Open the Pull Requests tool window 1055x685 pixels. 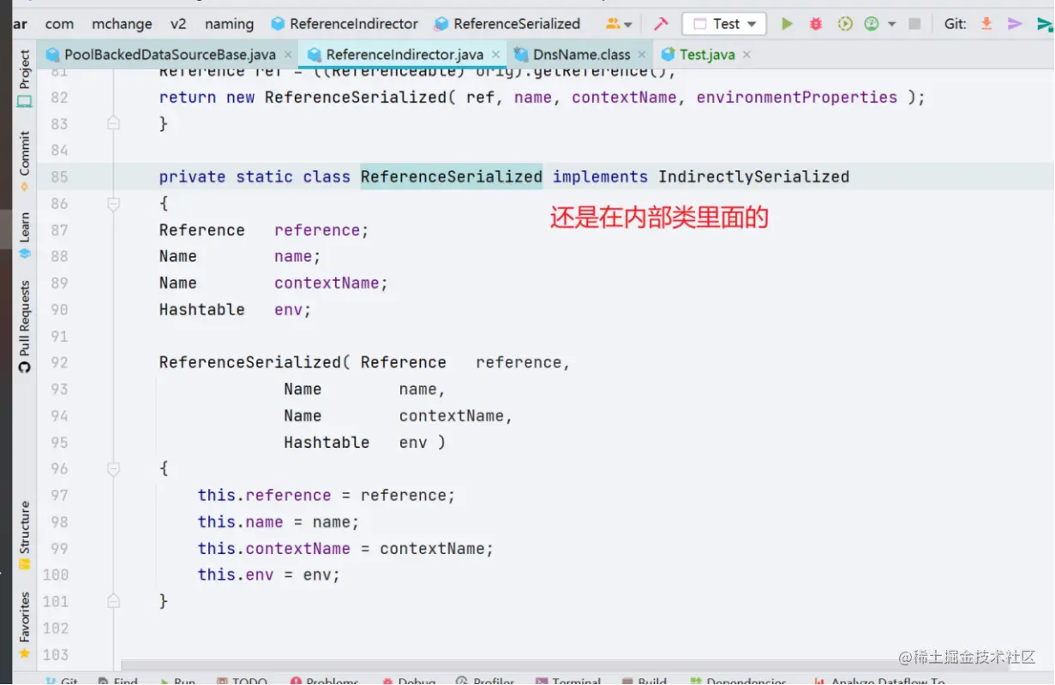[25, 325]
